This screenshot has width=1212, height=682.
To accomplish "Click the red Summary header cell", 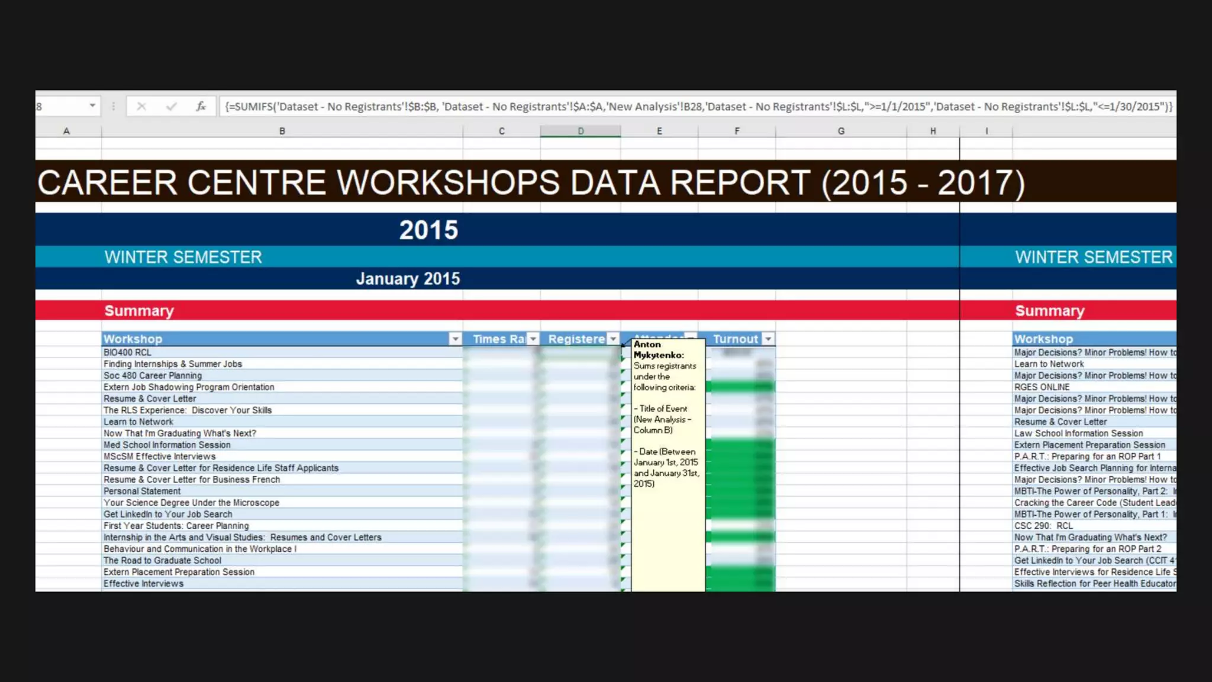I will click(x=140, y=311).
